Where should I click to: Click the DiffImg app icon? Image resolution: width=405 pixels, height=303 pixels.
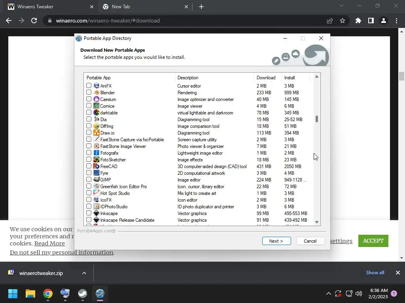click(97, 126)
